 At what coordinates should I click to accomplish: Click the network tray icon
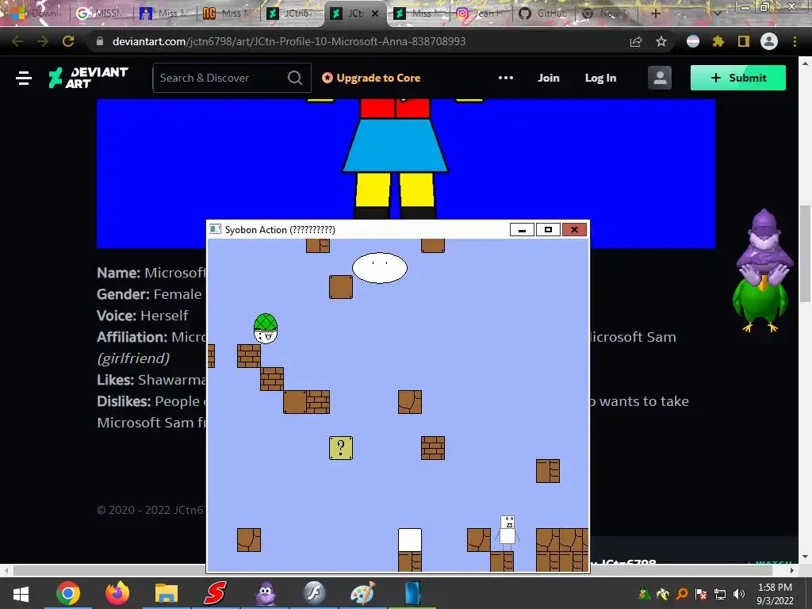tap(720, 594)
